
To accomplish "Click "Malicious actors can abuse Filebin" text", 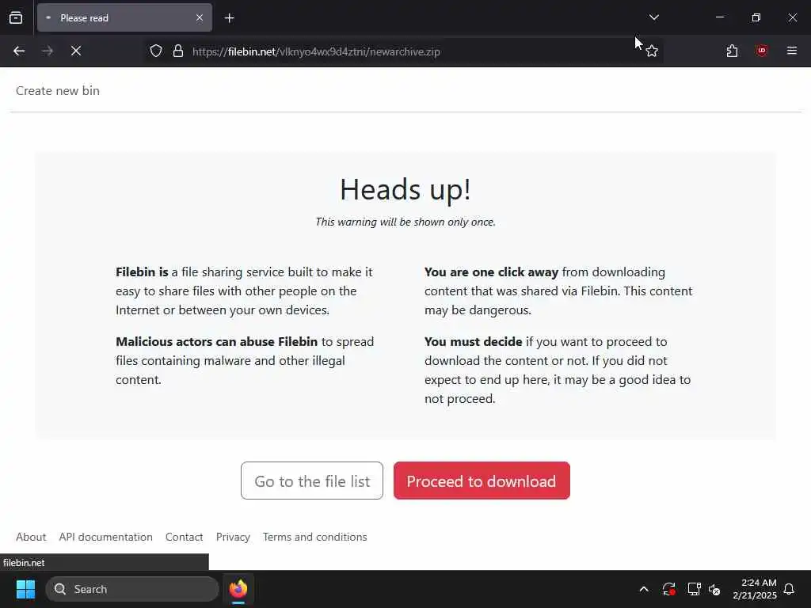I will pos(216,342).
